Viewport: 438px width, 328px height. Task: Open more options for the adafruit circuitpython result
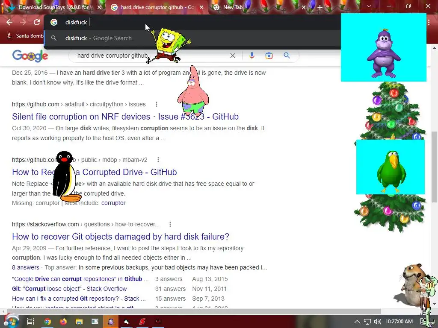pos(157,104)
